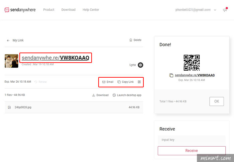Confirm with the OK button
The width and height of the screenshot is (234, 162).
[x=217, y=101]
